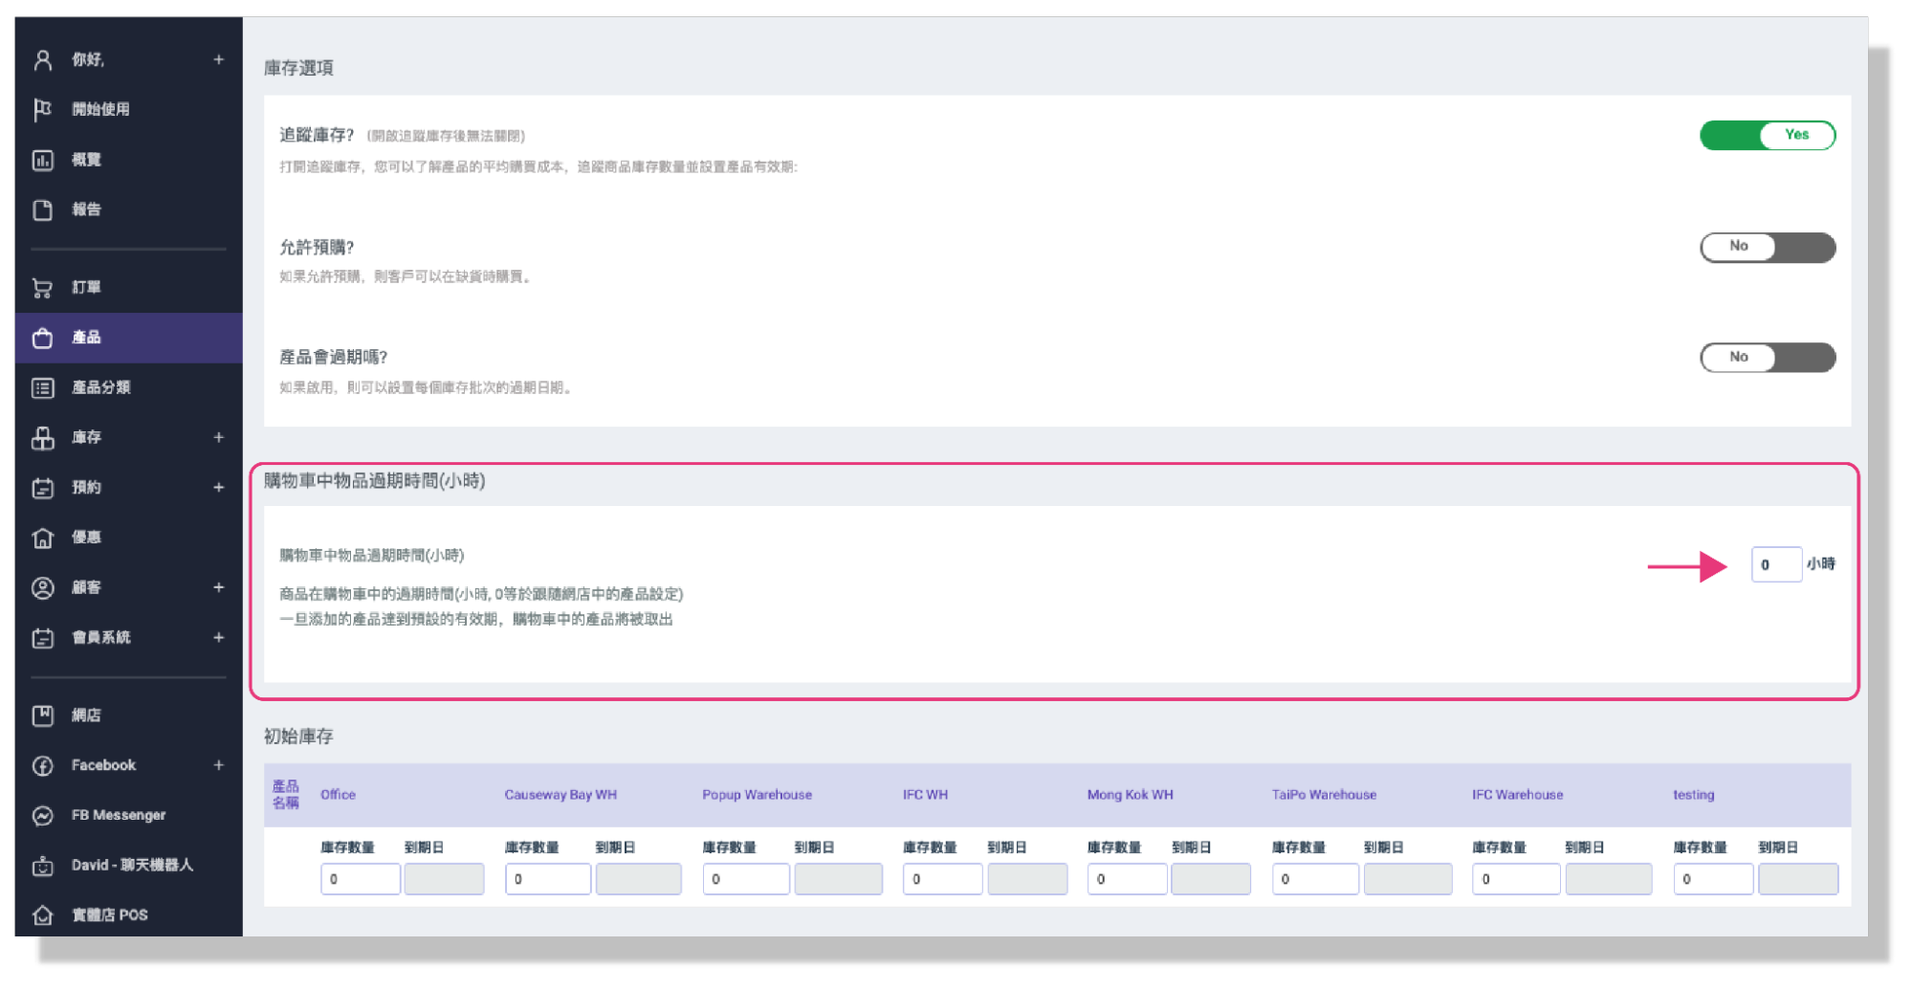Image resolution: width=1912 pixels, height=990 pixels.
Task: Open FB Messenger menu entry
Action: pyautogui.click(x=129, y=815)
